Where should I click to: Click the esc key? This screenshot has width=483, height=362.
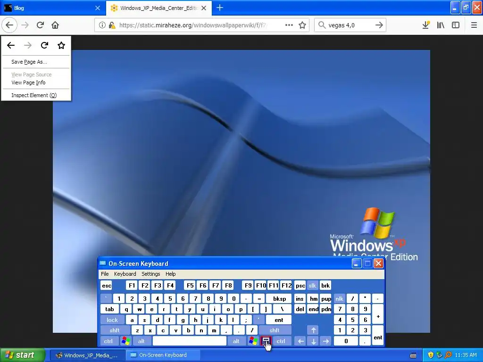point(107,286)
